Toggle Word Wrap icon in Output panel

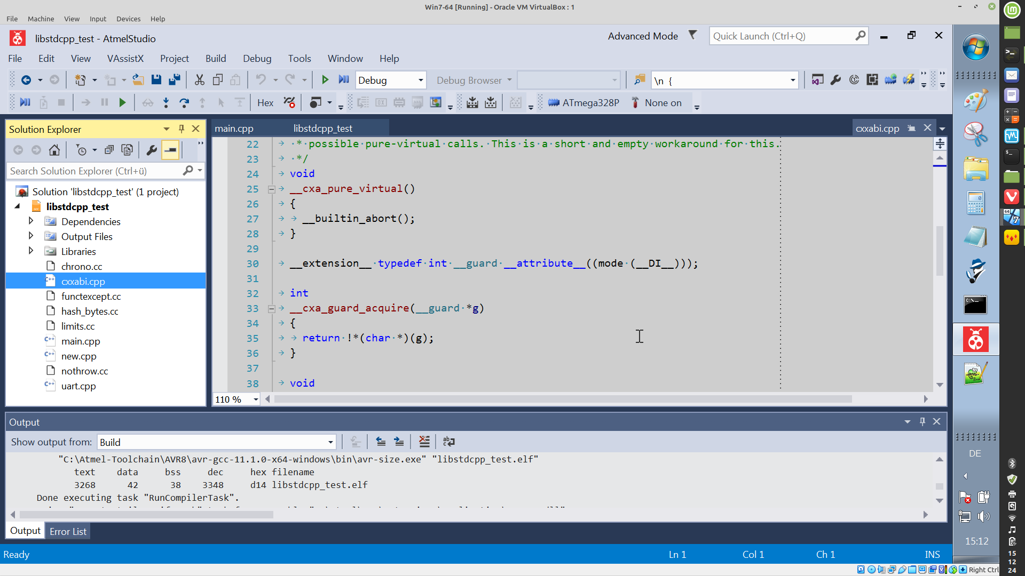click(x=449, y=442)
